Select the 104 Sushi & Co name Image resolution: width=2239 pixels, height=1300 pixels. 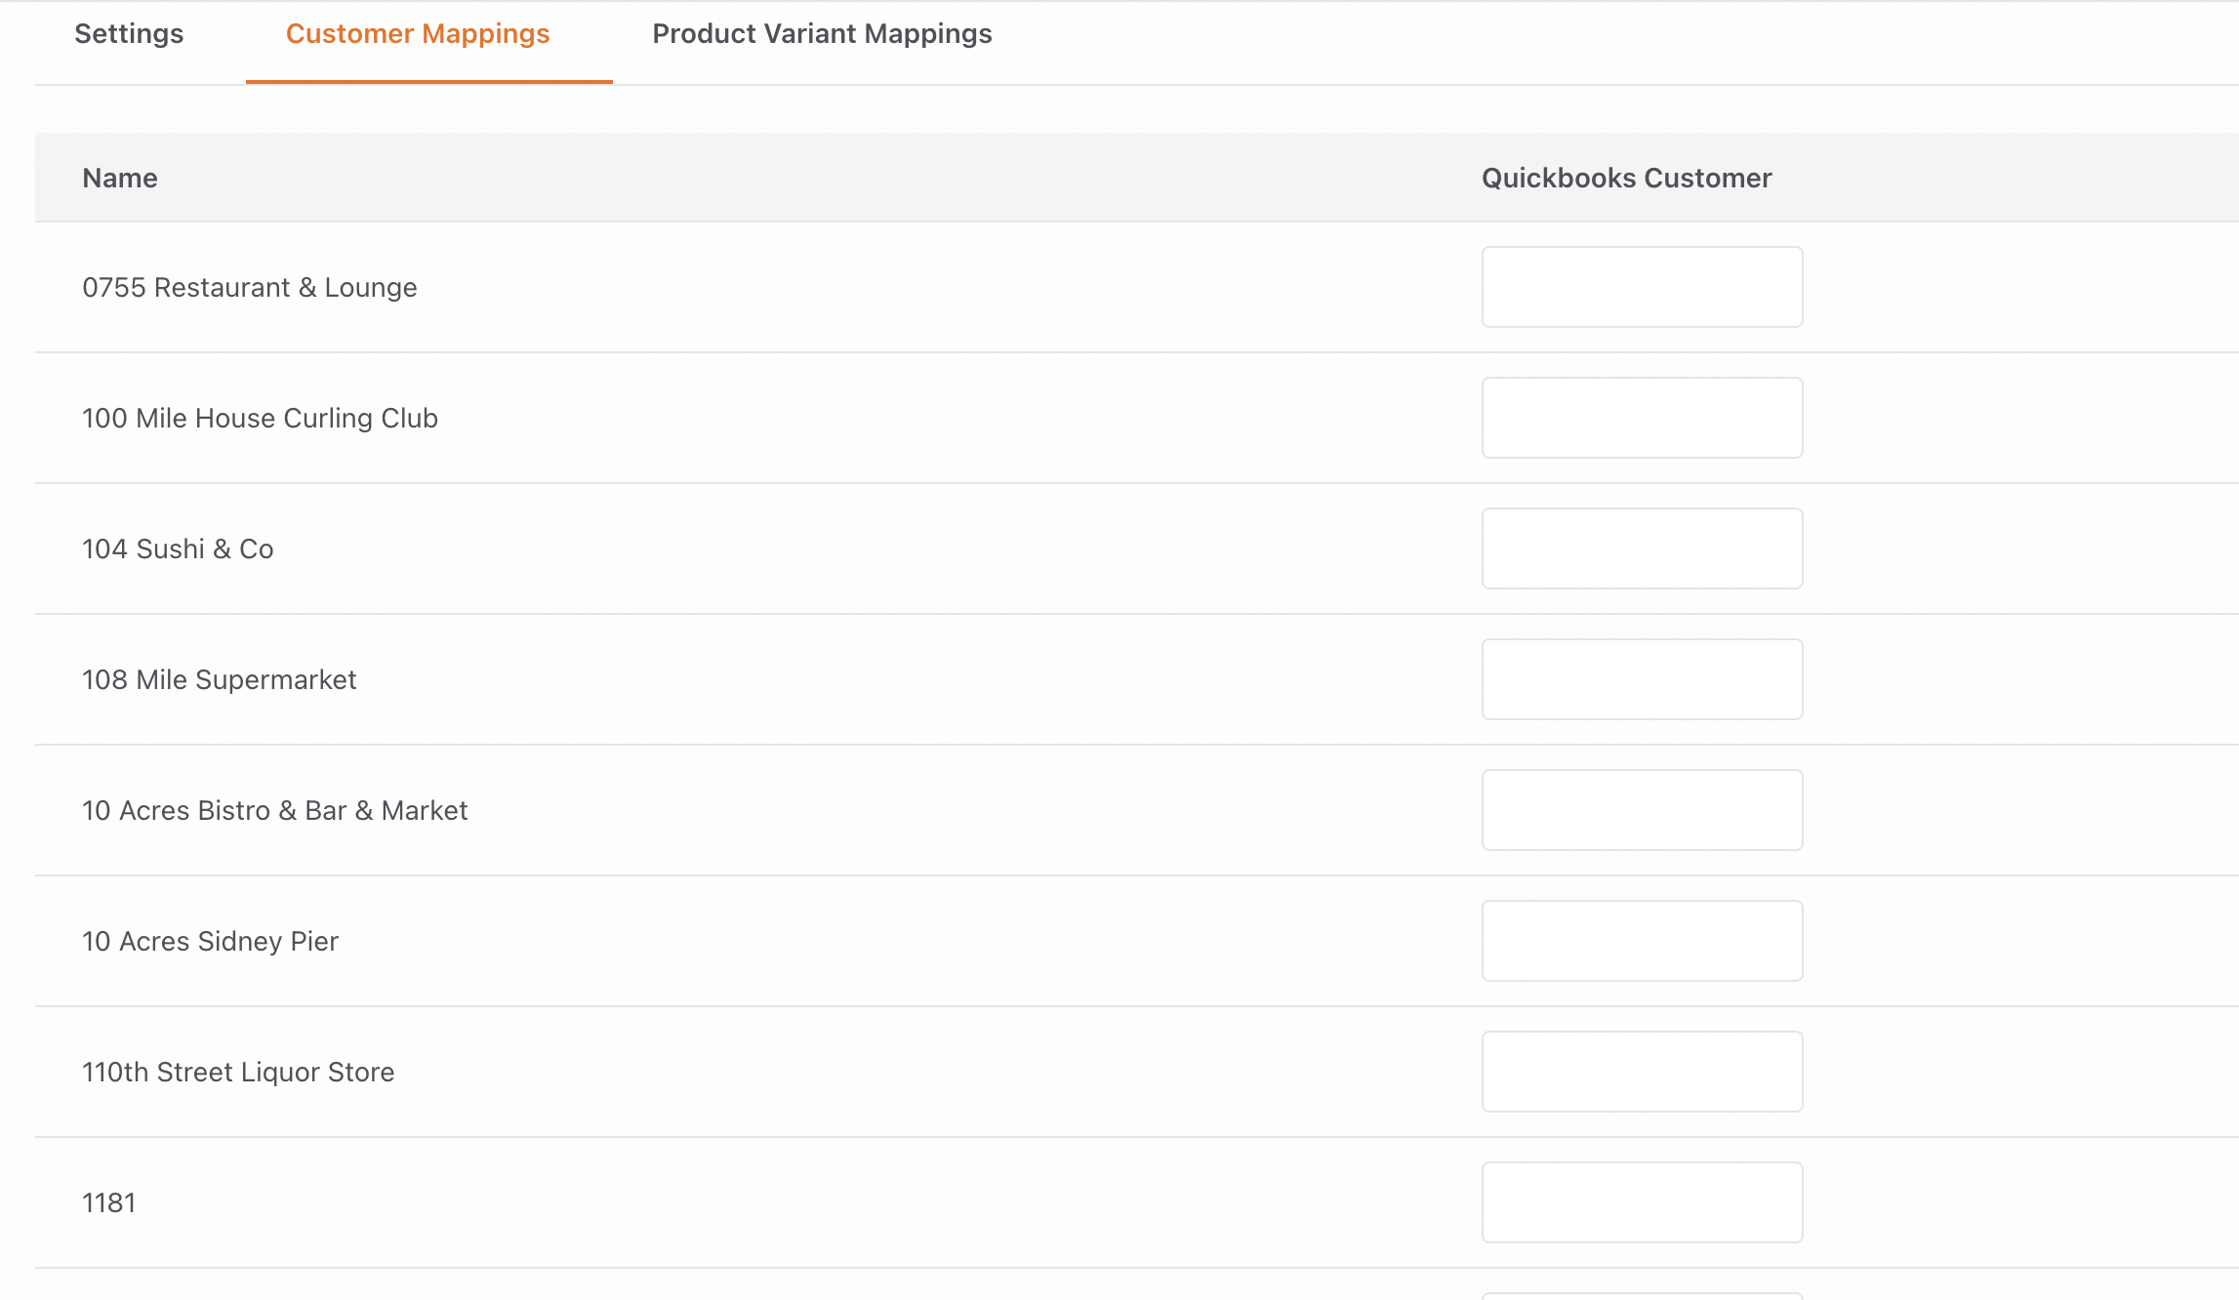[x=178, y=549]
